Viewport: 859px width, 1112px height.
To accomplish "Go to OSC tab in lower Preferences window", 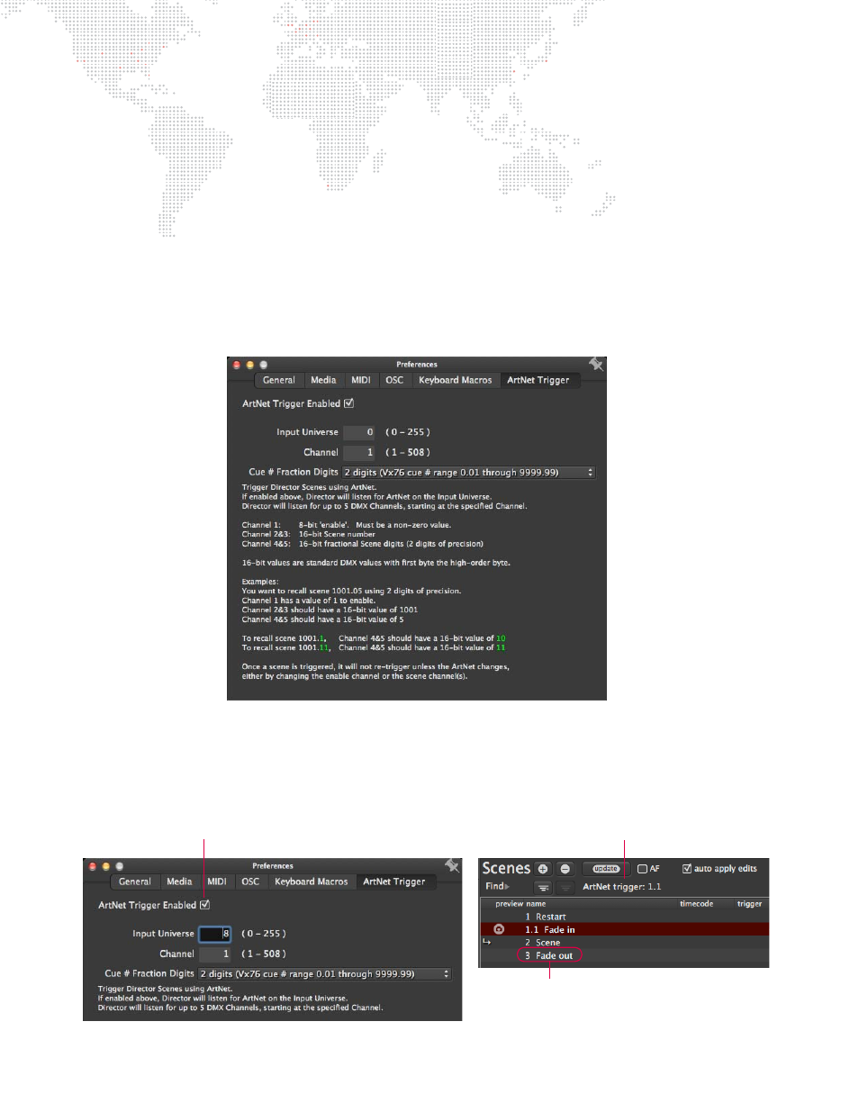I will (250, 881).
